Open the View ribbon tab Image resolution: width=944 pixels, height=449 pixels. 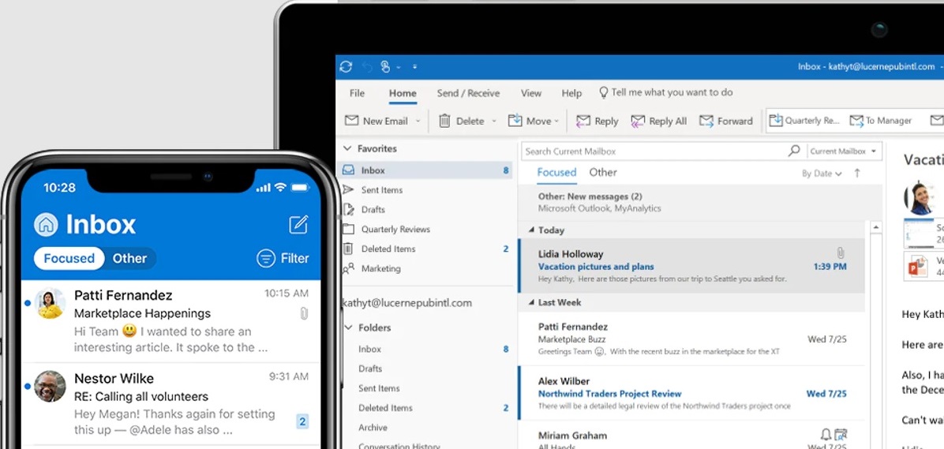531,93
